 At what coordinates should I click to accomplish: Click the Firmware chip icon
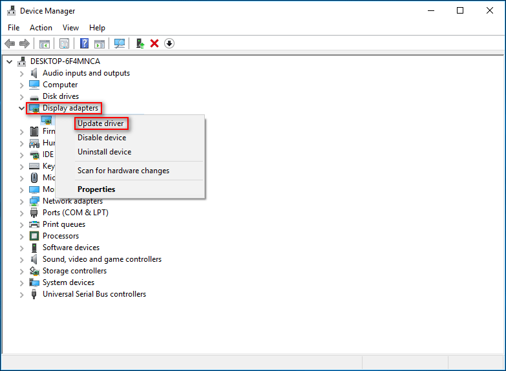pos(34,131)
